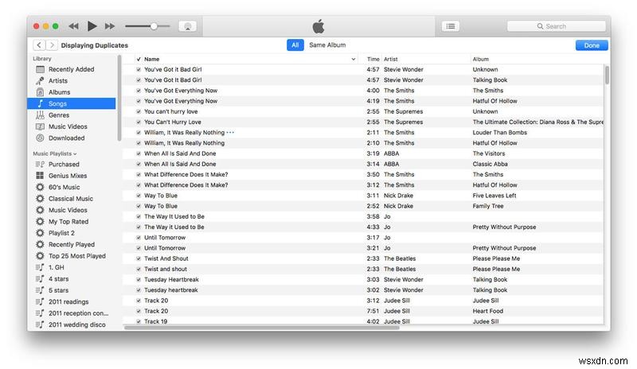Show All duplicates tab

pyautogui.click(x=295, y=45)
